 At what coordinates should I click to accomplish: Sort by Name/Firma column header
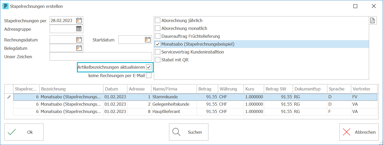tap(174, 89)
